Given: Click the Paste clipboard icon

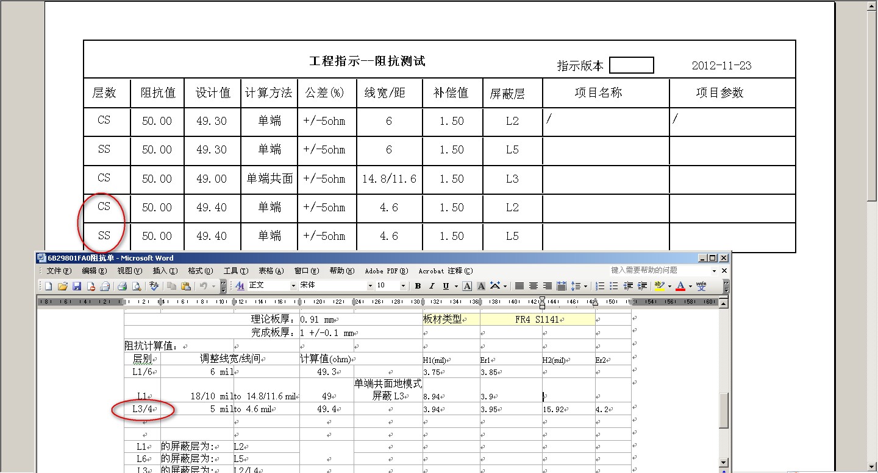Looking at the screenshot, I should click(186, 286).
